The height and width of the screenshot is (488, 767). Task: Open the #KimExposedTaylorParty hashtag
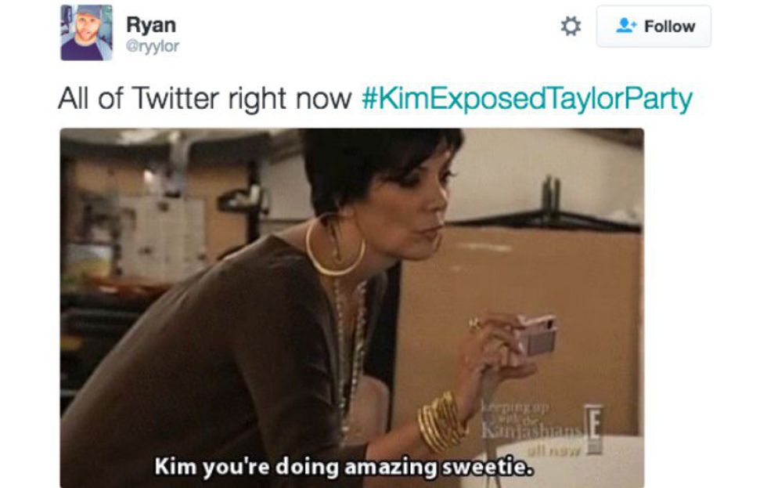[527, 99]
